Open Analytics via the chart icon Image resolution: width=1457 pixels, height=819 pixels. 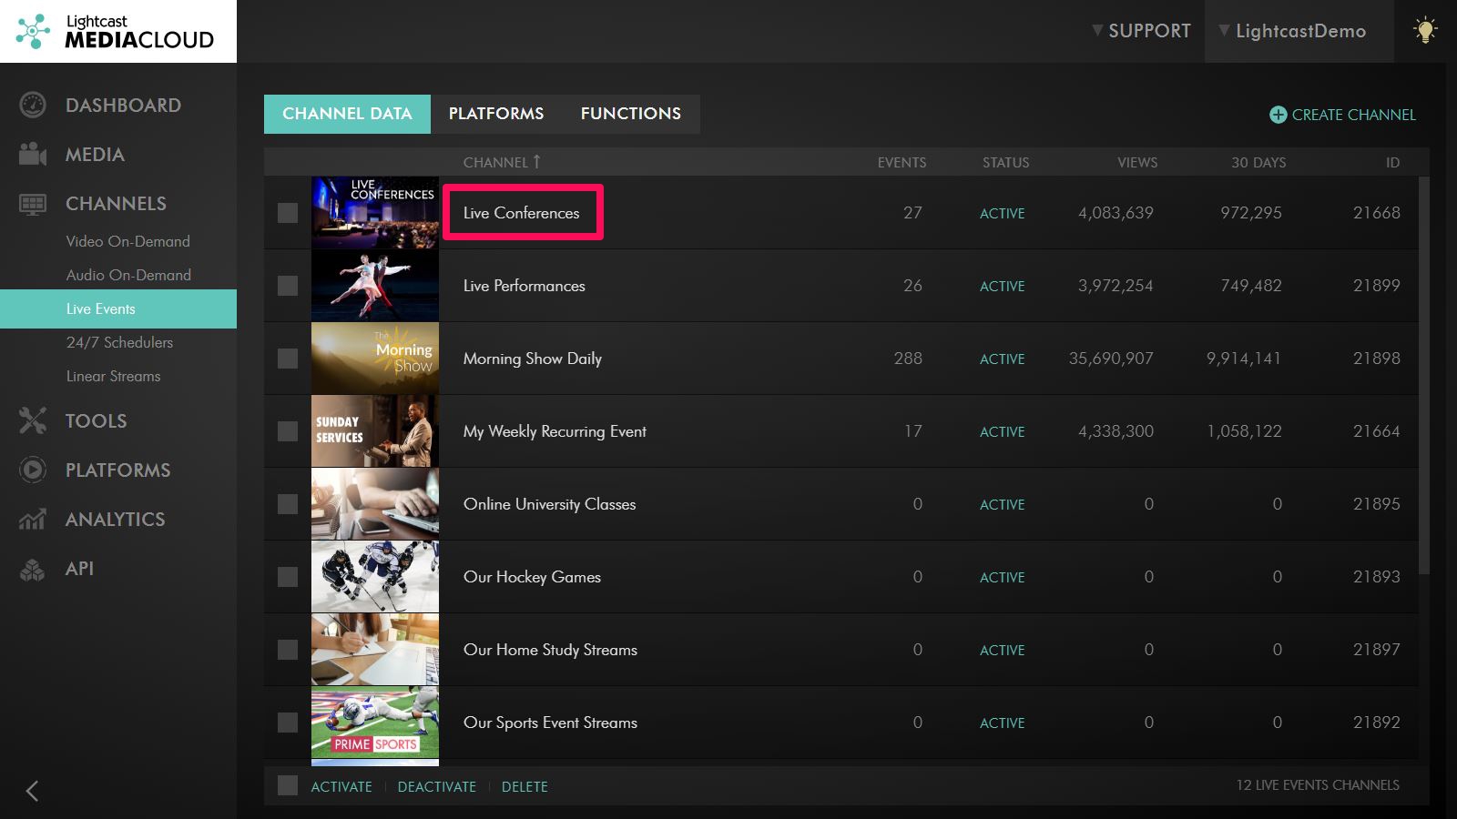point(33,519)
